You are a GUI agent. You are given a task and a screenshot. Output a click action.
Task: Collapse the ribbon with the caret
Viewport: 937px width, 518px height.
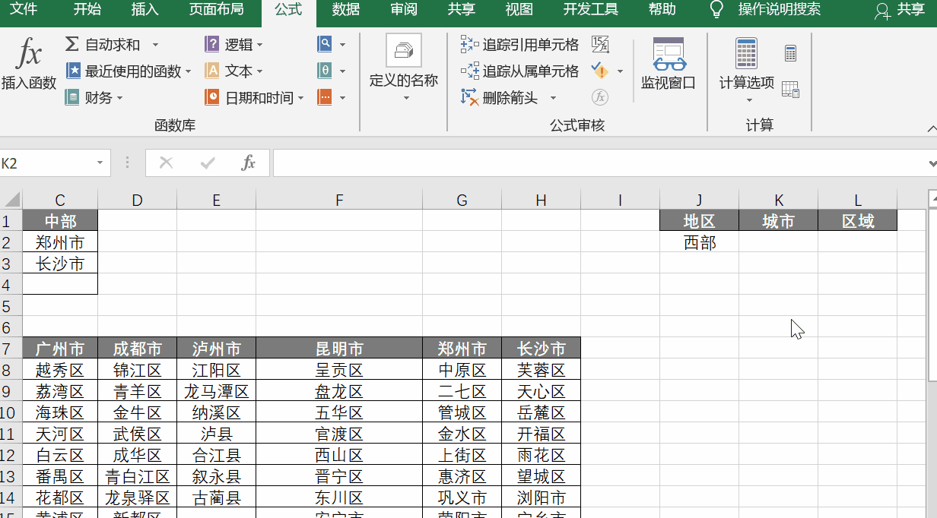tap(931, 129)
